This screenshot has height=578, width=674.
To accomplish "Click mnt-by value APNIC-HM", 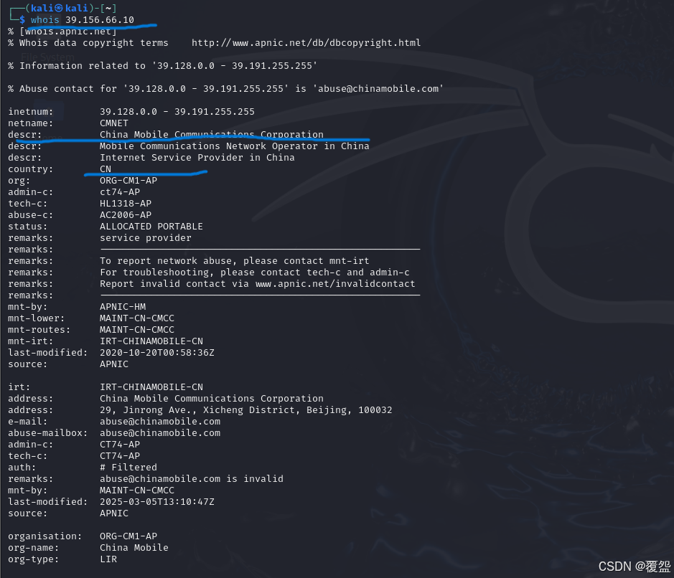I will pos(123,307).
